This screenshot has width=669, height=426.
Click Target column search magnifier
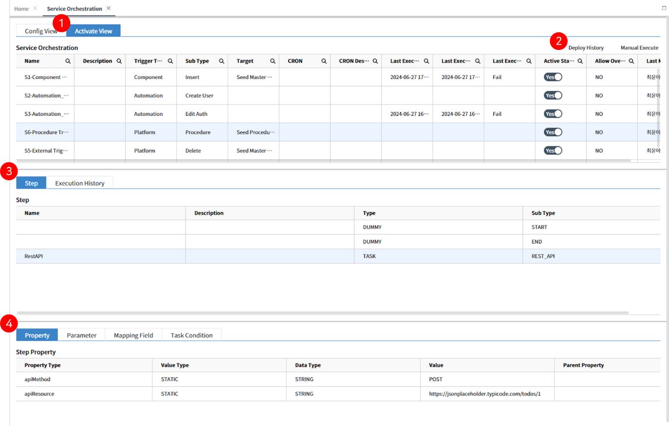tap(273, 61)
